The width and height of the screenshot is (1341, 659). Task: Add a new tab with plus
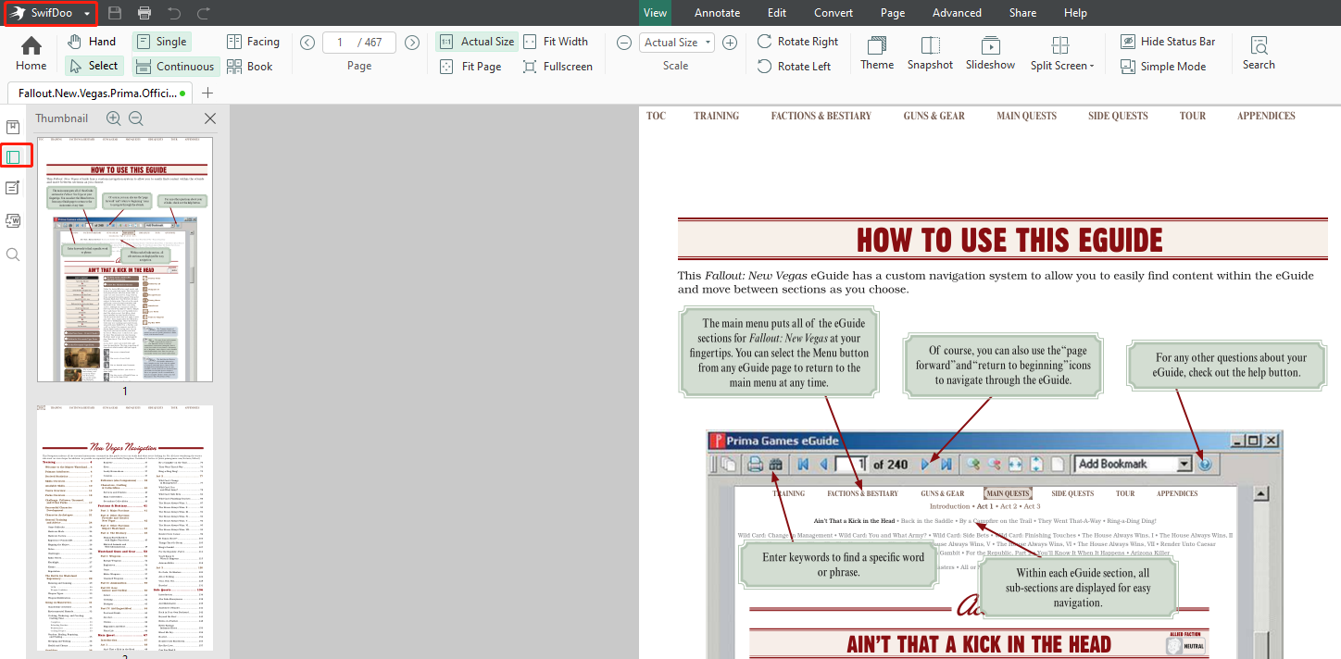[207, 93]
